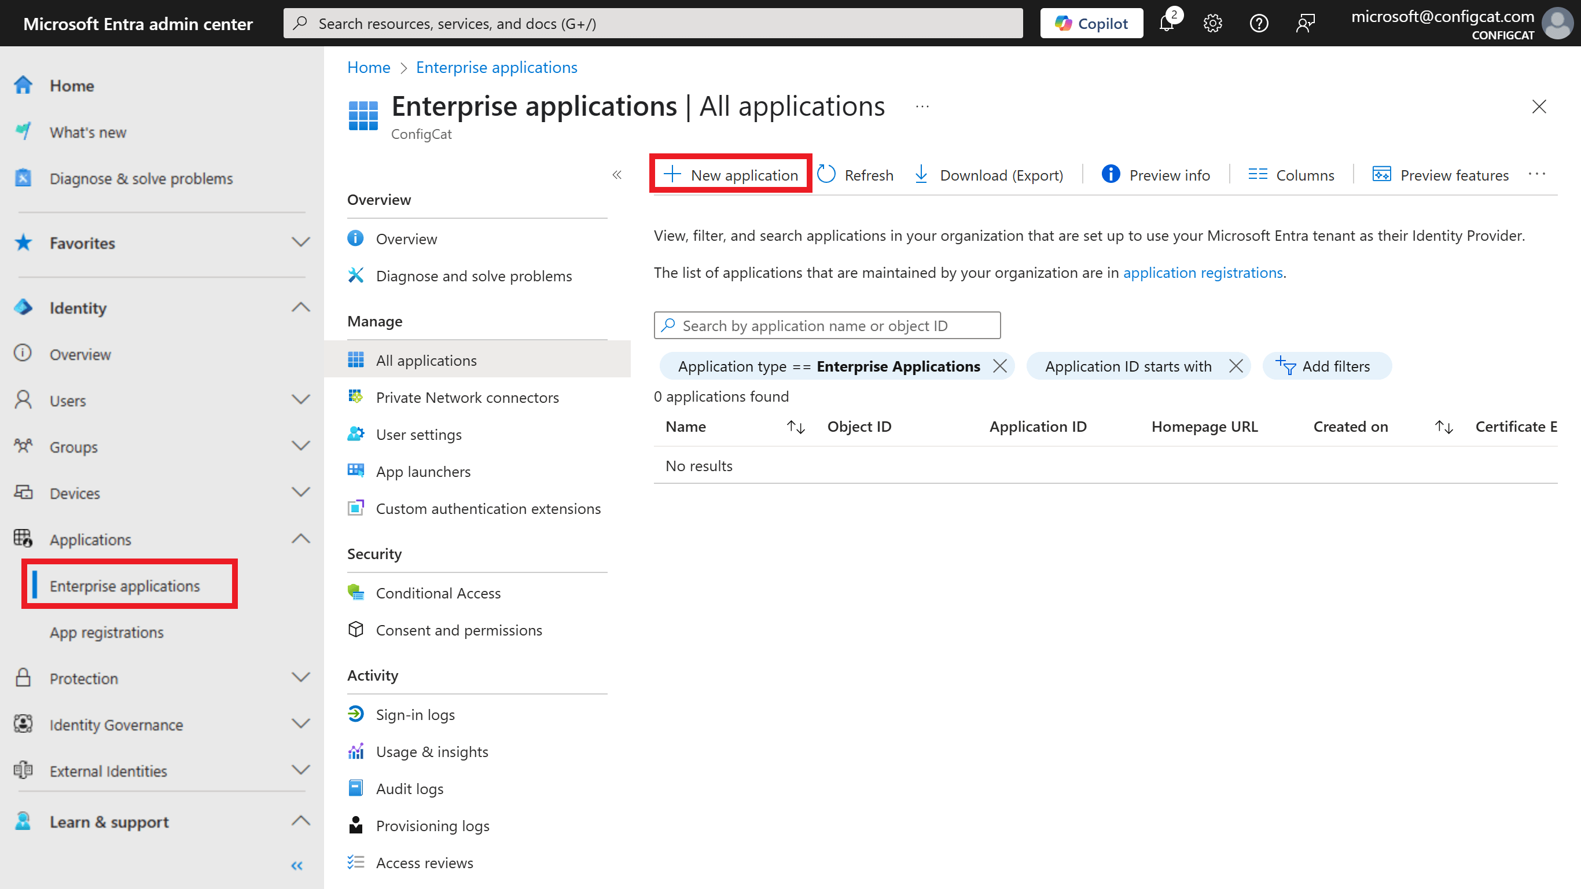
Task: Open the help icon
Action: click(x=1259, y=23)
